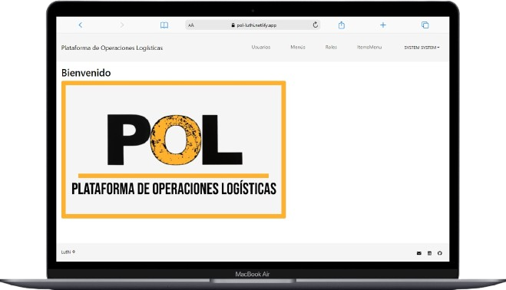The image size is (506, 290).
Task: Open the ItemsMenu navigation link
Action: tap(369, 47)
